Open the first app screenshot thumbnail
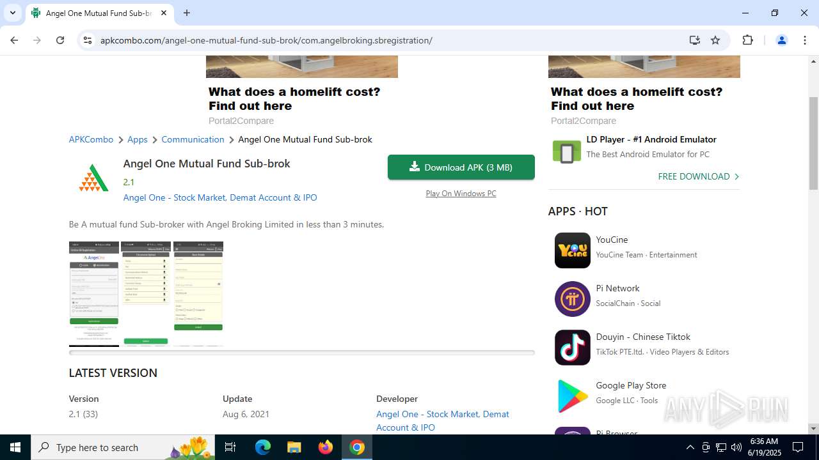819x460 pixels. [94, 294]
